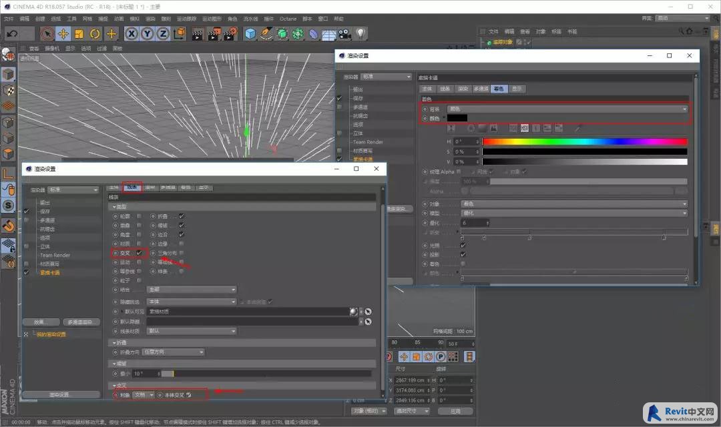Image resolution: width=721 pixels, height=427 pixels.
Task: Select Team Render in small render settings list
Action: tap(55, 255)
